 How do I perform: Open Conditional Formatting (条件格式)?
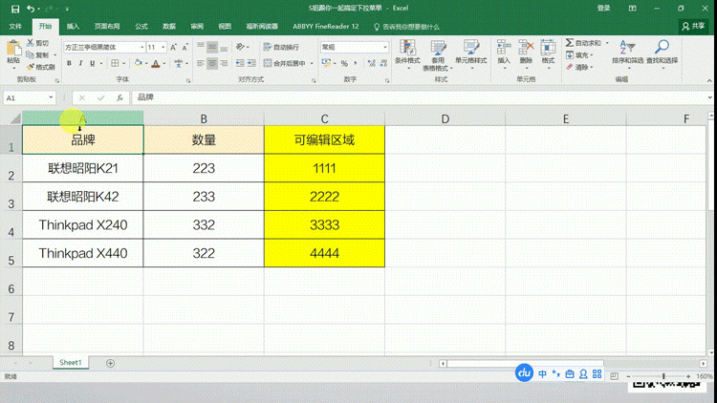click(x=407, y=54)
